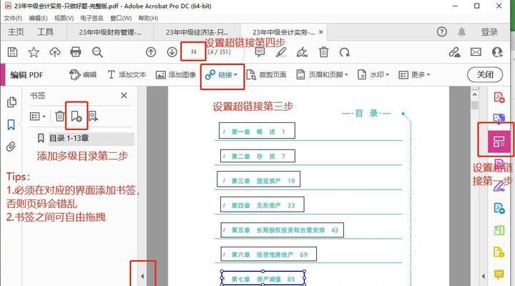Collapse the right tools pane arrow
This screenshot has width=515, height=286.
coord(483,276)
